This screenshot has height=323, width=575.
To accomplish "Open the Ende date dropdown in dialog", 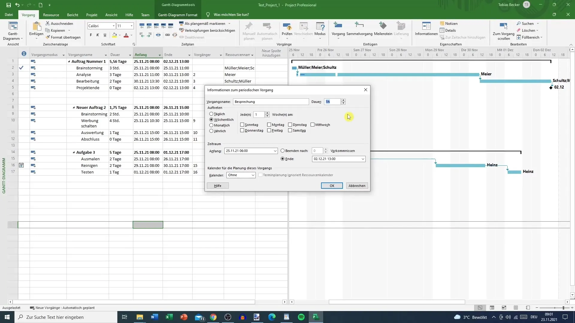I will tap(363, 159).
